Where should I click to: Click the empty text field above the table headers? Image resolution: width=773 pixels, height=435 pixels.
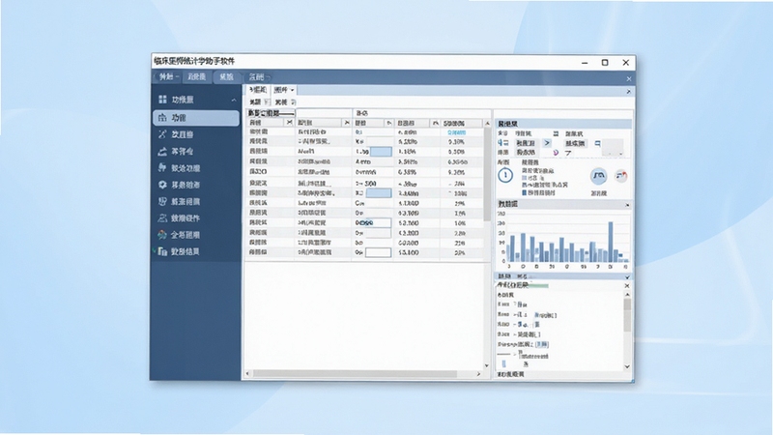point(324,113)
